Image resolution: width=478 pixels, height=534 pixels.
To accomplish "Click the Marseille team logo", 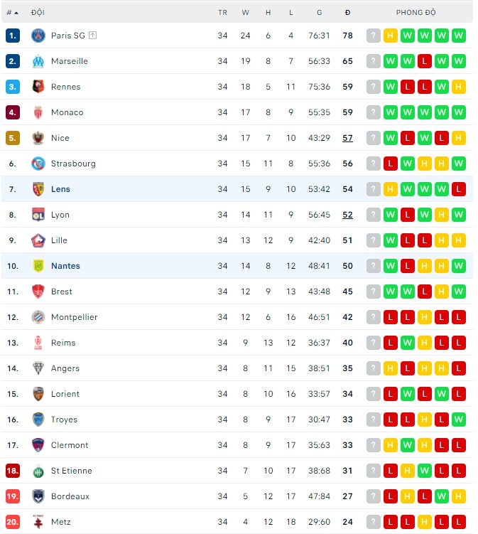I will pos(38,61).
